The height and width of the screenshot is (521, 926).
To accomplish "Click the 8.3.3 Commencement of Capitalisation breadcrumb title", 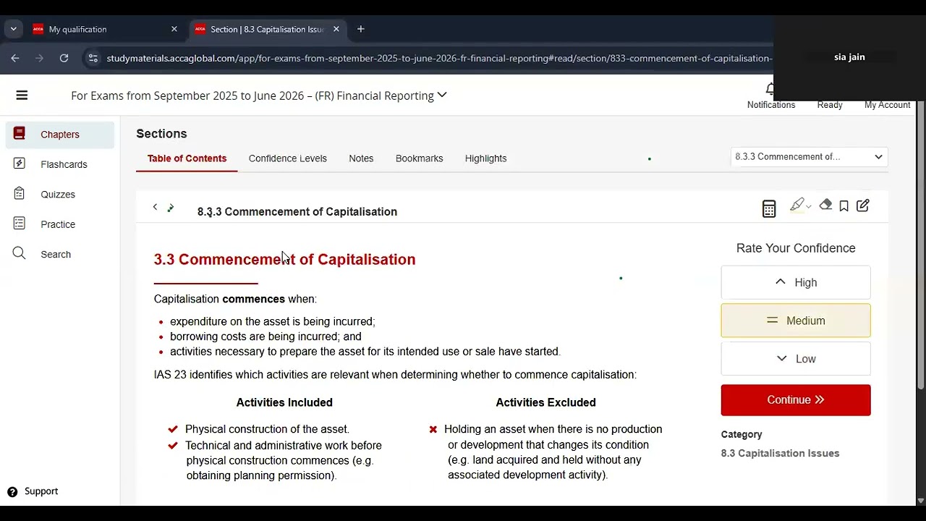I will [297, 212].
